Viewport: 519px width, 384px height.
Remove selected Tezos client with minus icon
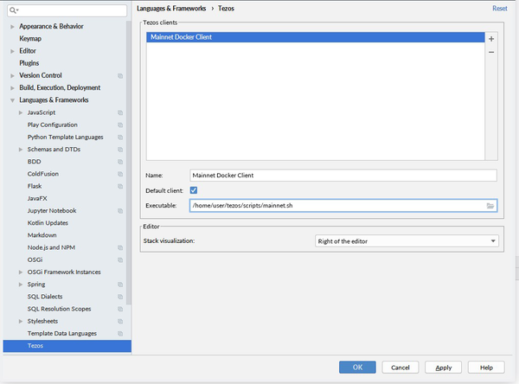(491, 52)
